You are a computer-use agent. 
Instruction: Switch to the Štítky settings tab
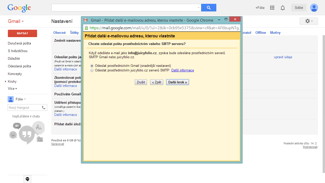pos(74,33)
